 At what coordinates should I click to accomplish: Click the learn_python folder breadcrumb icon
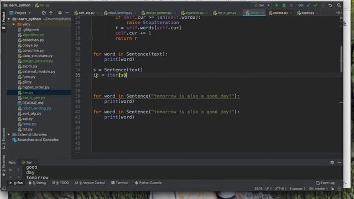point(6,5)
